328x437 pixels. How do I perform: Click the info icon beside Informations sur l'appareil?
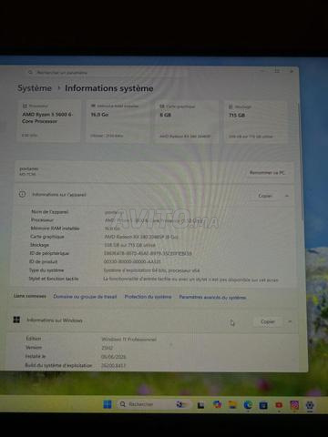22,194
